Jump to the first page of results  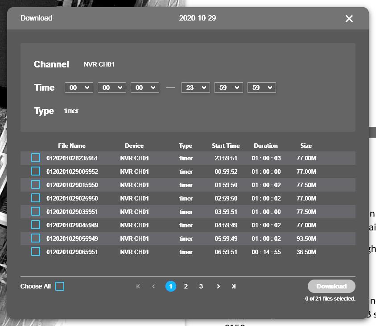(x=138, y=286)
